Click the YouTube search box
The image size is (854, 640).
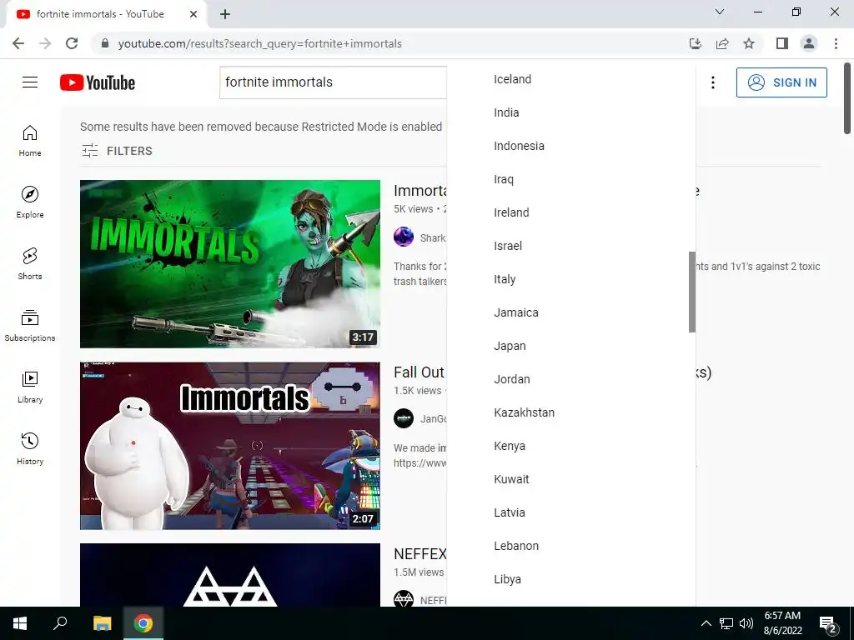click(334, 82)
